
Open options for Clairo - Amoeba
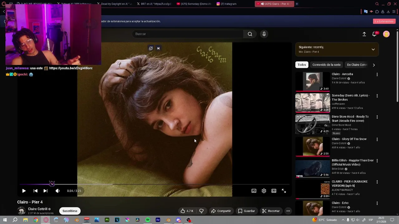(x=377, y=75)
